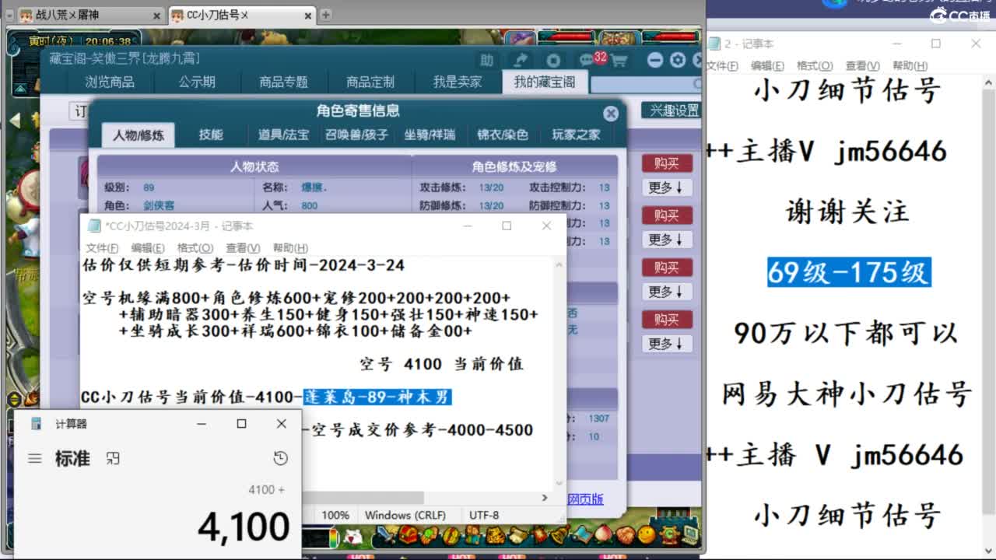Click the white bear pet icon

(x=353, y=537)
